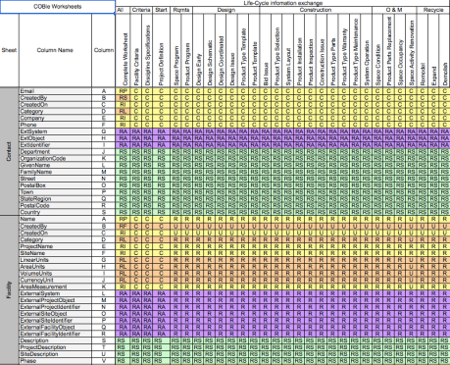Click the Construction phase group header
Image resolution: width=450 pixels, height=365 pixels.
pos(316,10)
